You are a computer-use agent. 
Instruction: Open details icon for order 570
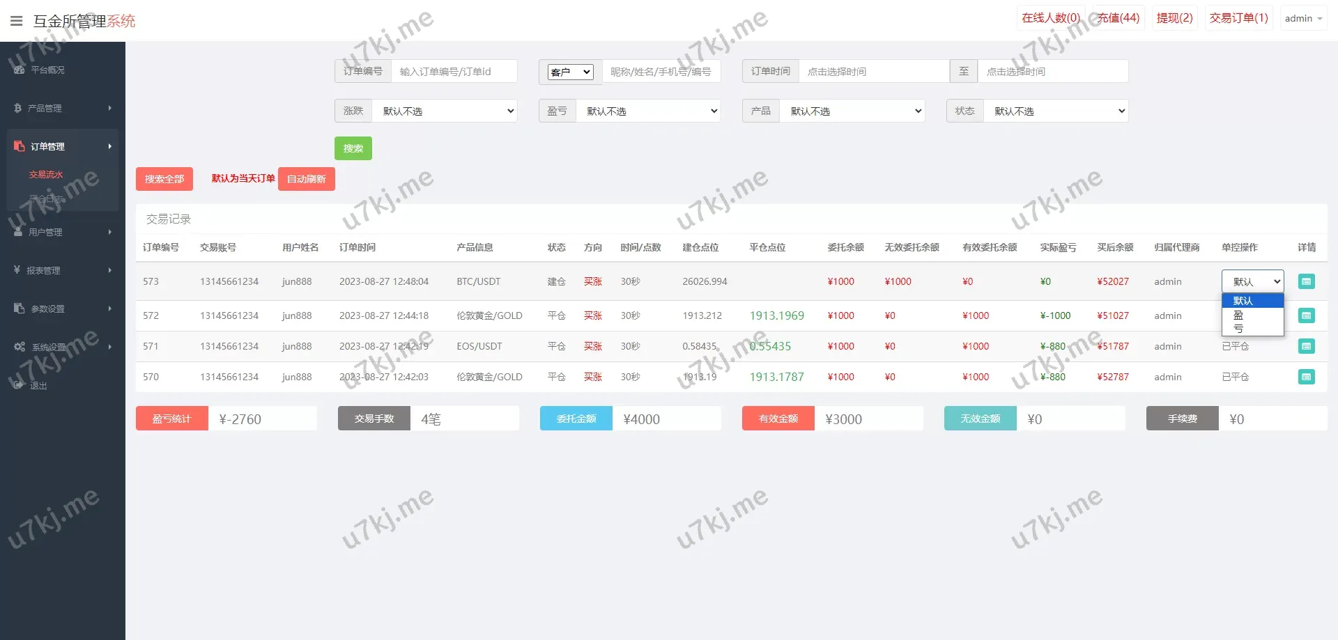1306,377
